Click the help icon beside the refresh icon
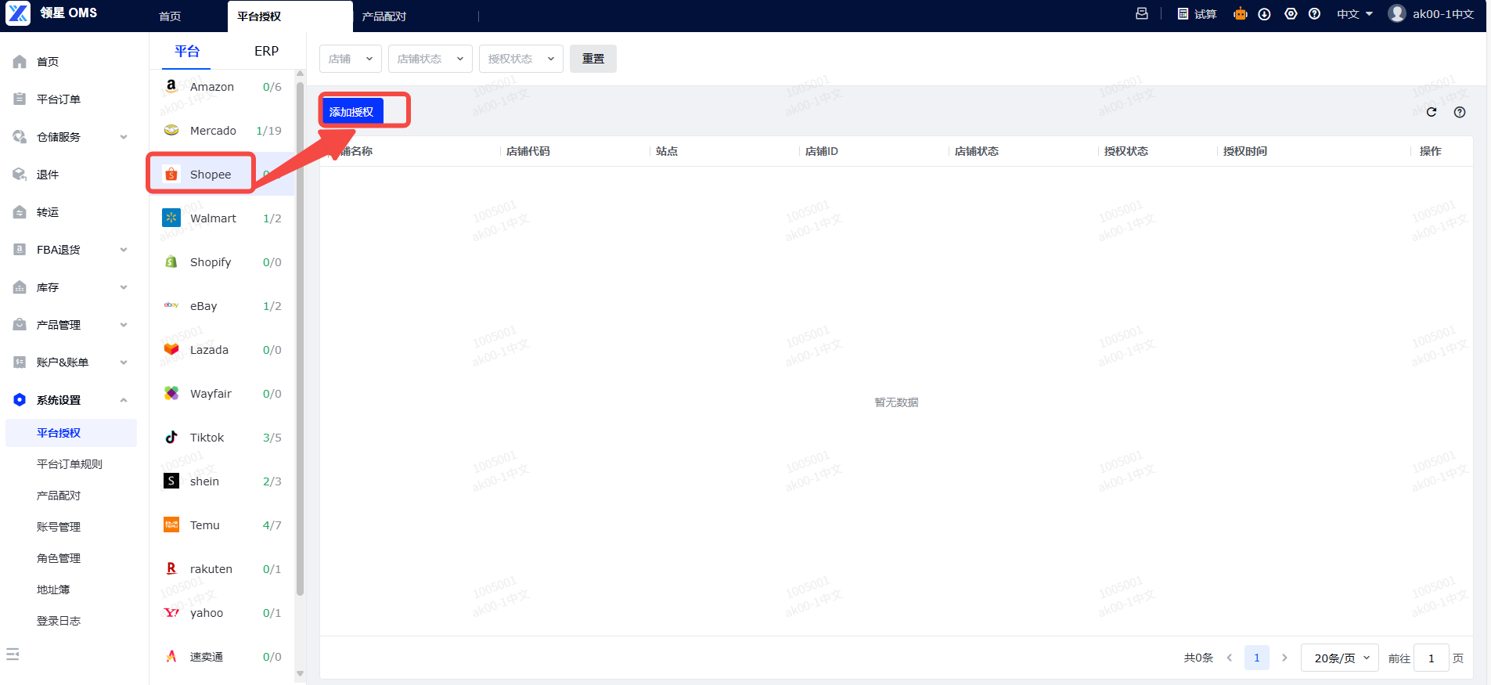This screenshot has height=685, width=1491. (1460, 112)
